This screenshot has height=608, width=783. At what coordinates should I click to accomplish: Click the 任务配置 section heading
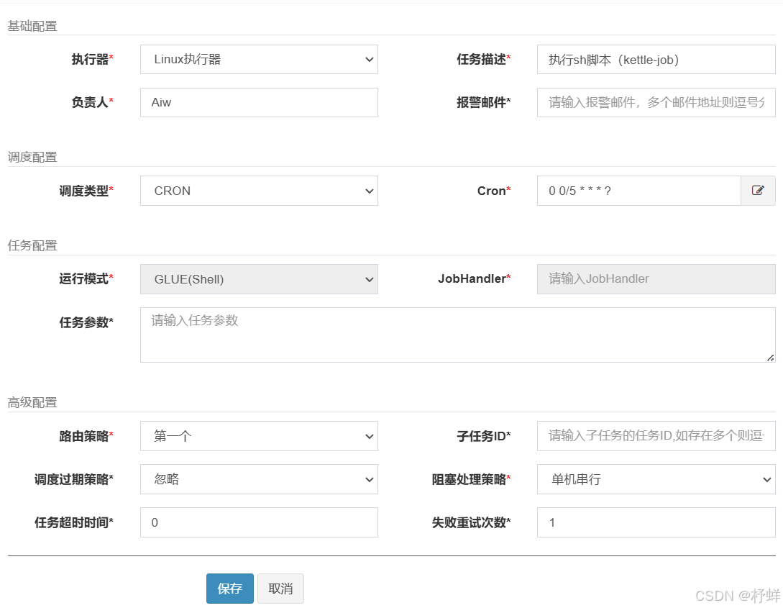click(x=32, y=246)
